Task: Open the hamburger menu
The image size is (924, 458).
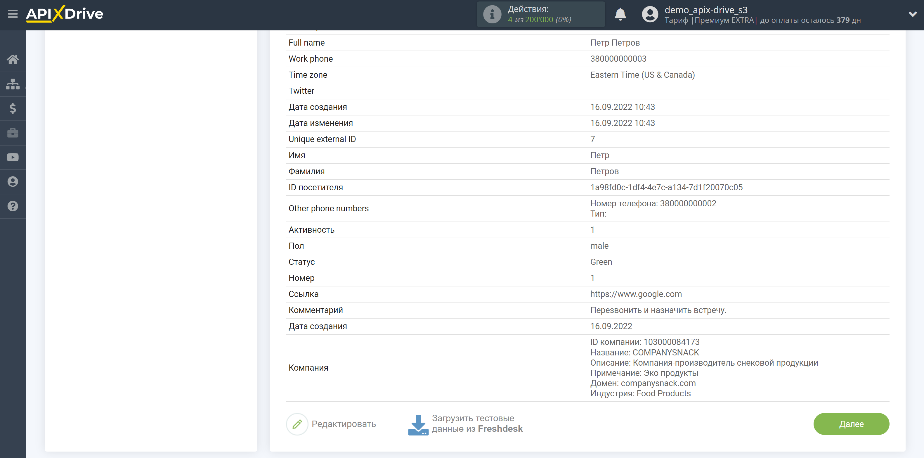Action: (x=13, y=14)
